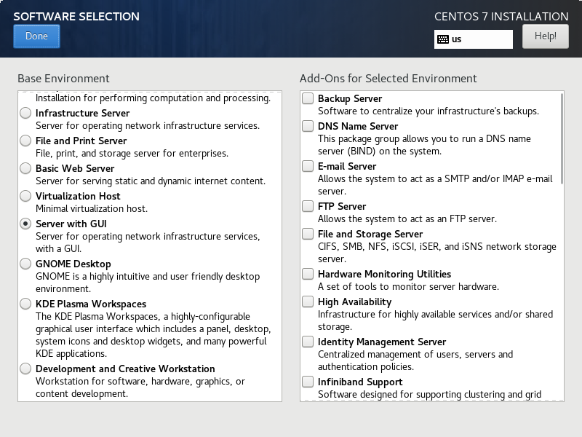The image size is (582, 437).
Task: Choose File and Print Server environment
Action: (x=25, y=141)
